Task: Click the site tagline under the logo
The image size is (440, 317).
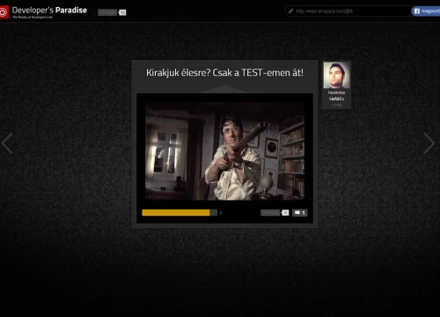Action: [33, 18]
